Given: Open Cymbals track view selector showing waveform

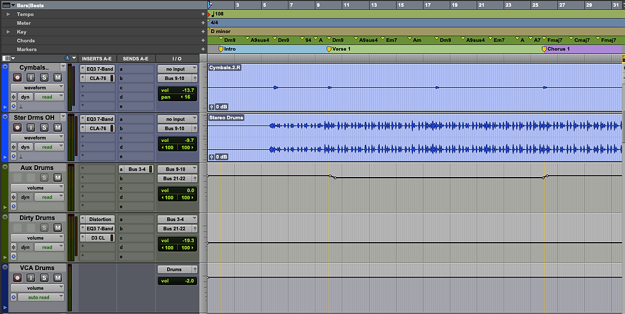Looking at the screenshot, I should (x=37, y=87).
